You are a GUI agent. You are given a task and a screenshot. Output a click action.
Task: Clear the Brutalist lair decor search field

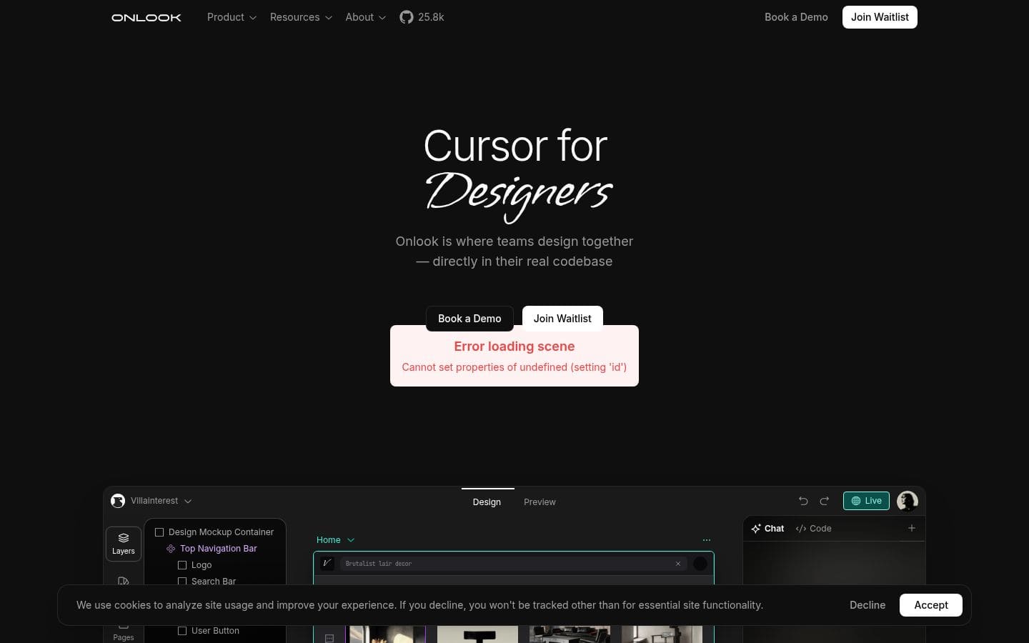pyautogui.click(x=678, y=564)
